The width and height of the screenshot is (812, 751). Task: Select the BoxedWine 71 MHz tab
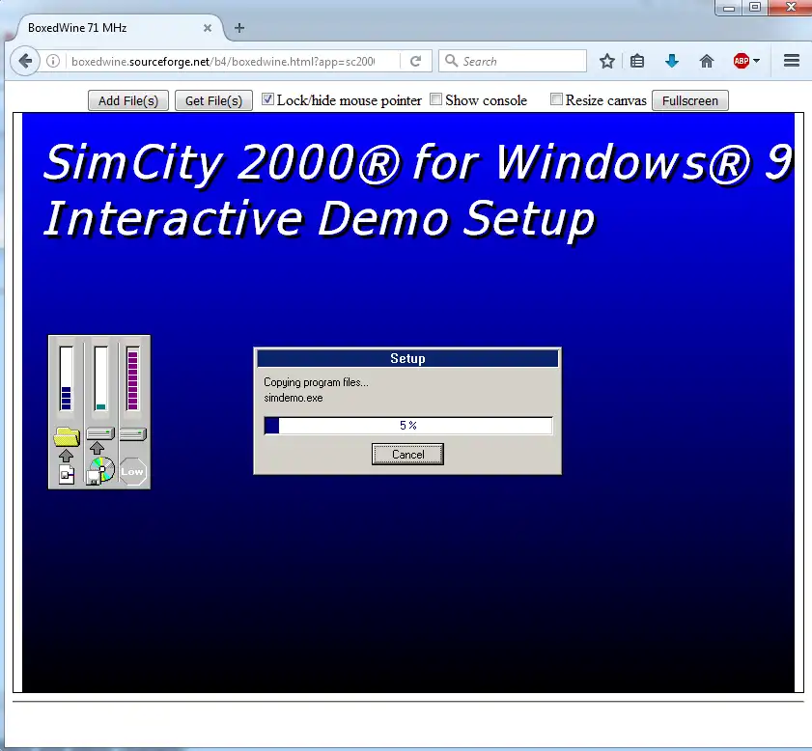point(119,28)
